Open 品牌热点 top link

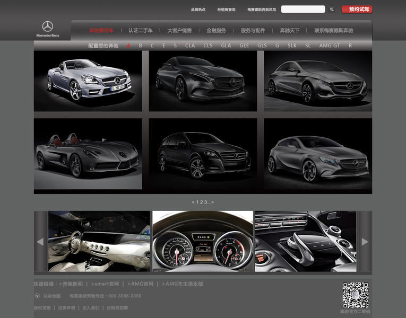pyautogui.click(x=198, y=10)
